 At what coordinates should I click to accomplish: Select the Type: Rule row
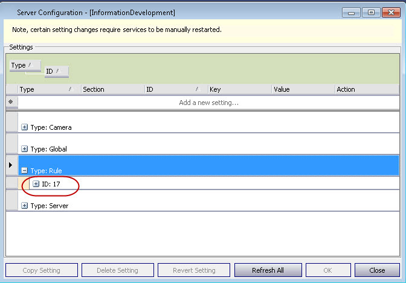(x=208, y=171)
